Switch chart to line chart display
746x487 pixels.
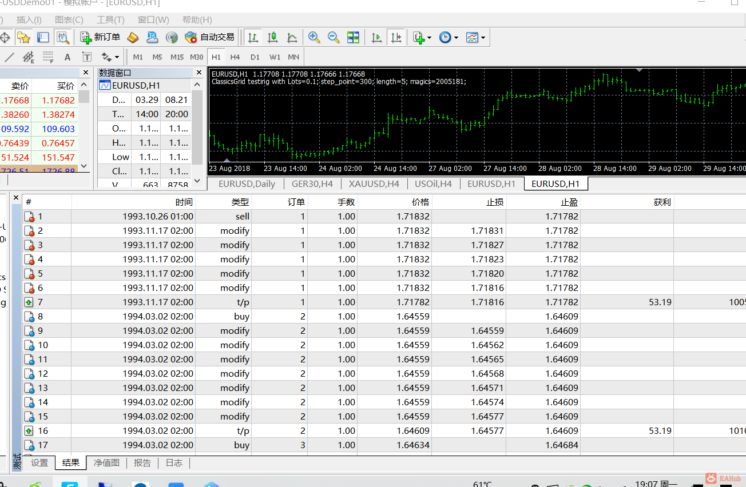click(x=292, y=38)
